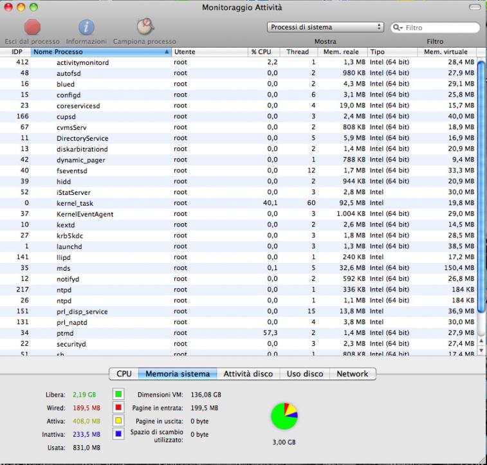This screenshot has width=487, height=465.
Task: Sort by % CPU column header
Action: pos(264,52)
